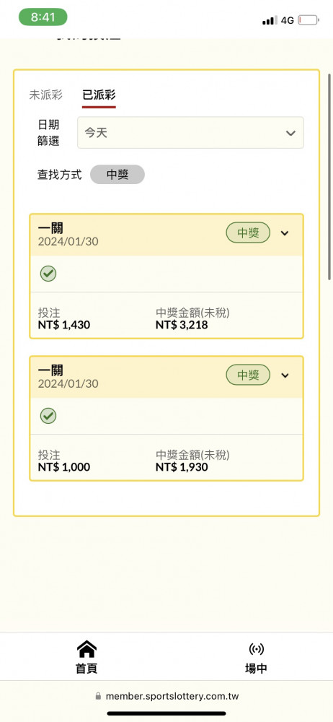The height and width of the screenshot is (722, 333).
Task: Tap the home house icon
Action: [86, 649]
